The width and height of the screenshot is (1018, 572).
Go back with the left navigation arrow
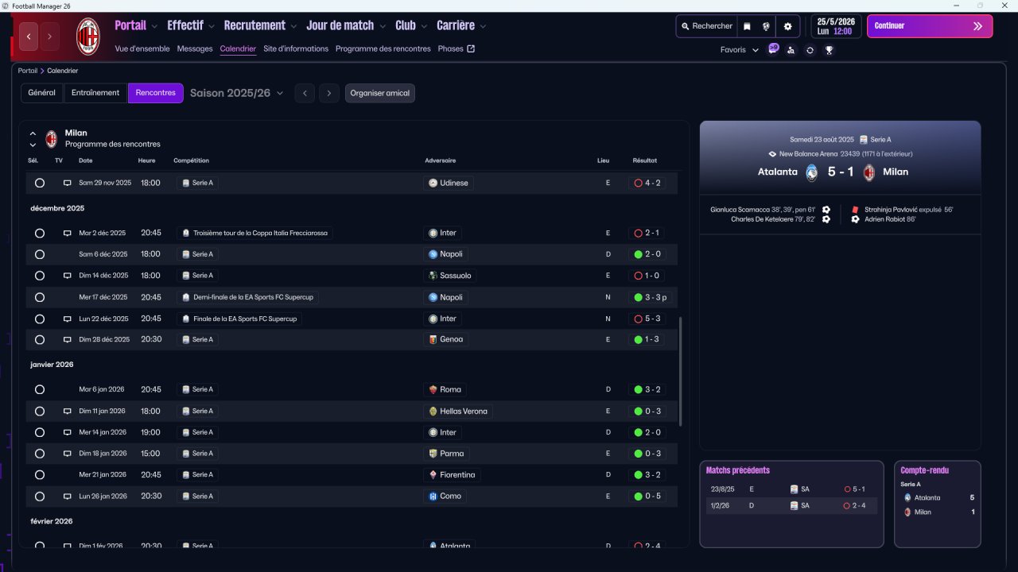[x=29, y=37]
